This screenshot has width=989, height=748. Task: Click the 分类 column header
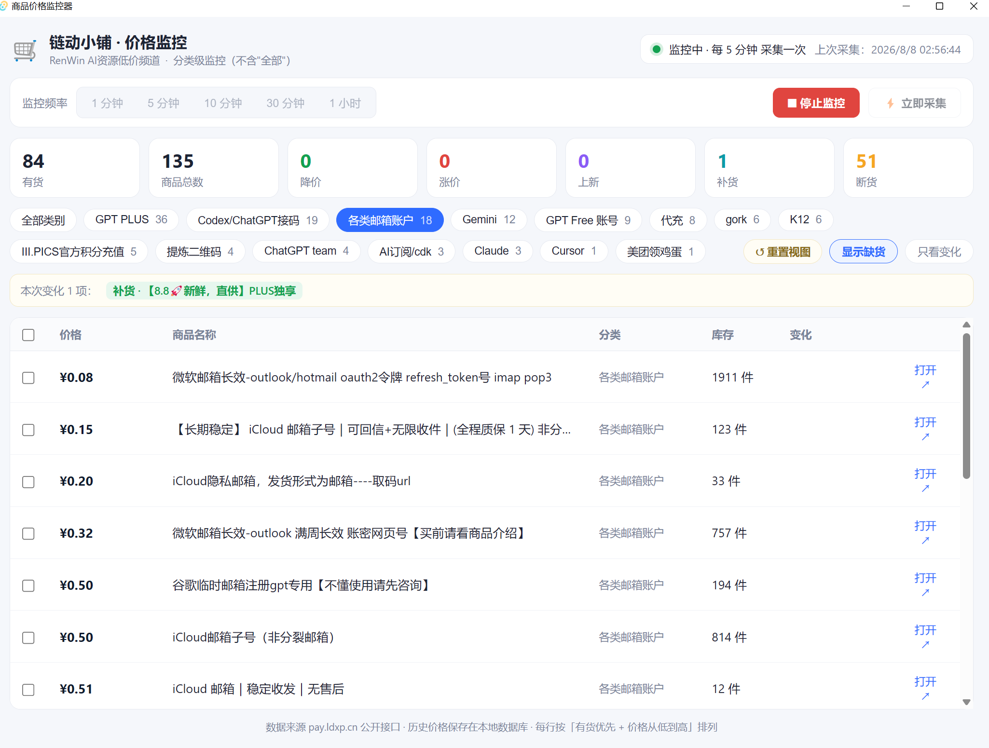tap(610, 335)
